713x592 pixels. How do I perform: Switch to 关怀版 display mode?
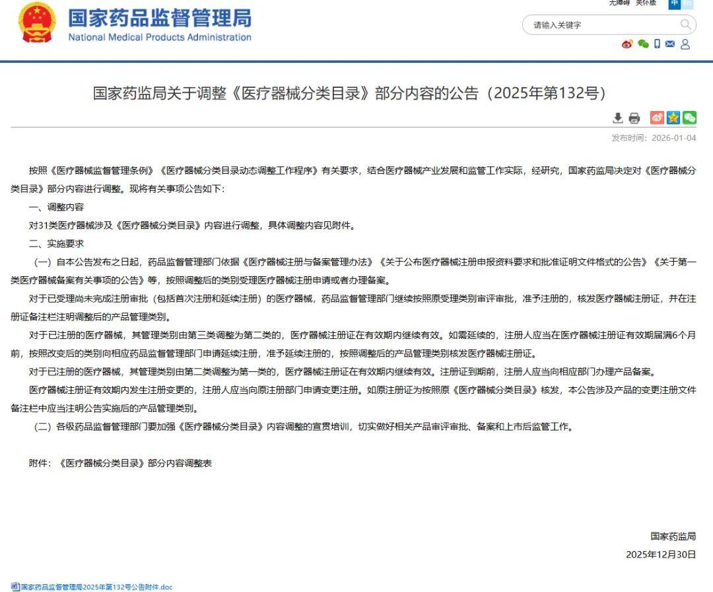click(646, 3)
